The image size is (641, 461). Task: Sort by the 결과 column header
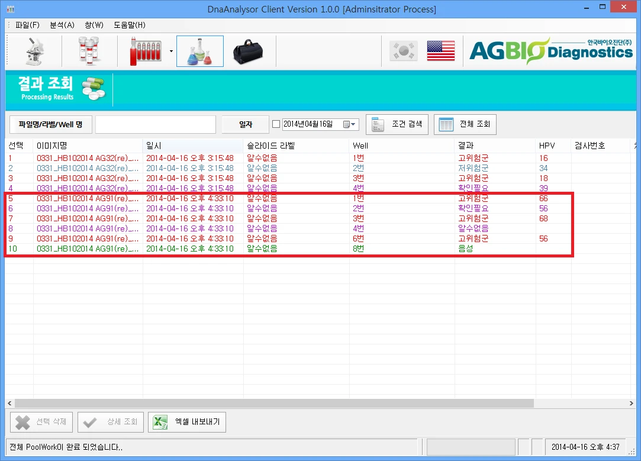click(x=495, y=146)
